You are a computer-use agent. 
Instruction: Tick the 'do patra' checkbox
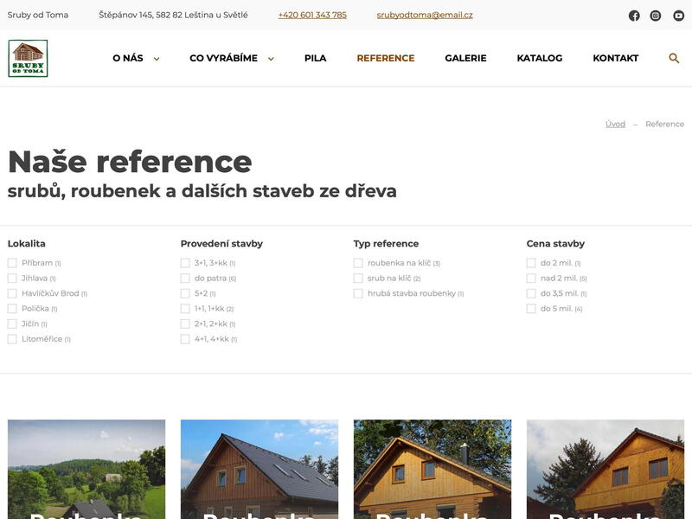(185, 279)
